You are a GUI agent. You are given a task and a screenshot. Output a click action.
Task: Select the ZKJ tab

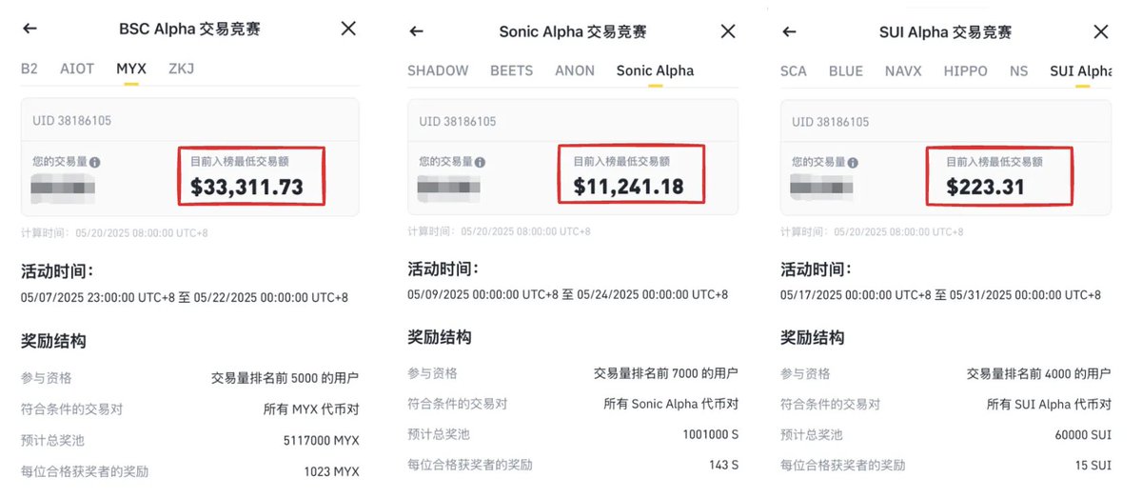pyautogui.click(x=182, y=69)
